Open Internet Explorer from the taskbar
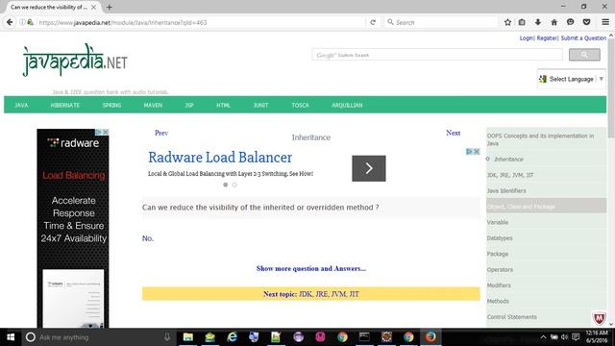Viewport: 615px width, 346px height. point(232,337)
